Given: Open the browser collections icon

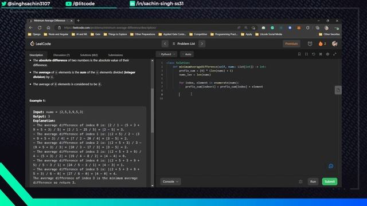Looking at the screenshot, I should coord(317,27).
